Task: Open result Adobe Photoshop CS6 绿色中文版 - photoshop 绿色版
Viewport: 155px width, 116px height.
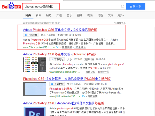Action: 60,54
